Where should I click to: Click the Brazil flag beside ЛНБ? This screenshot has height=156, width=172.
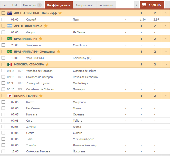10,39
